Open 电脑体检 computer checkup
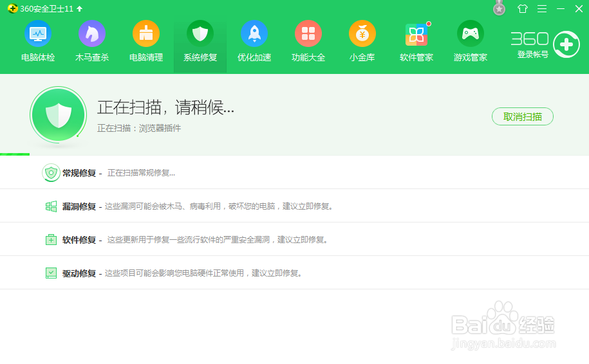589x364 pixels. tap(38, 42)
